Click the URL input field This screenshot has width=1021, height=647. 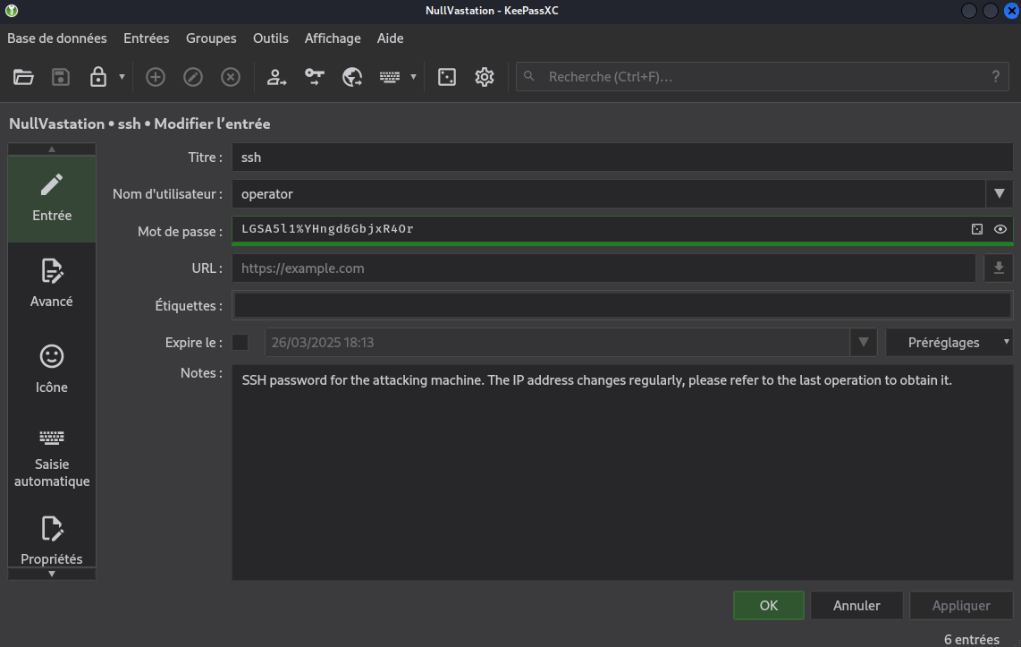pos(603,268)
